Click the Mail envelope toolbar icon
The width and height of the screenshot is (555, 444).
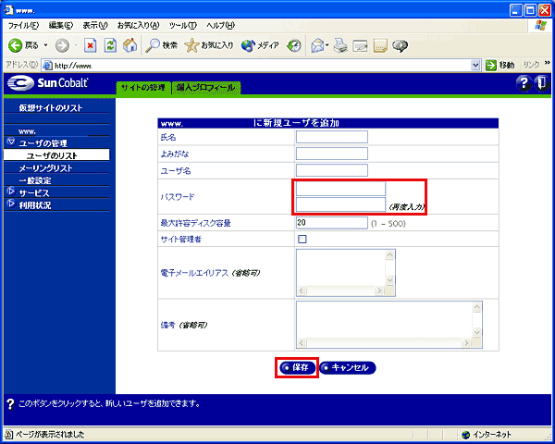[x=318, y=45]
